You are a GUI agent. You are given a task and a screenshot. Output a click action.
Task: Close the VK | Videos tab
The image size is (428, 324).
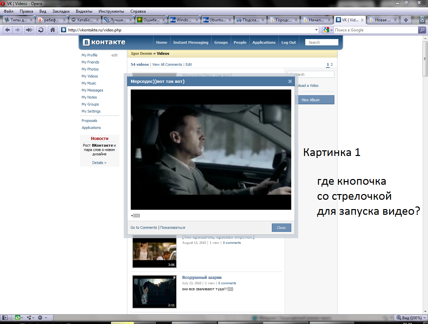click(x=362, y=20)
